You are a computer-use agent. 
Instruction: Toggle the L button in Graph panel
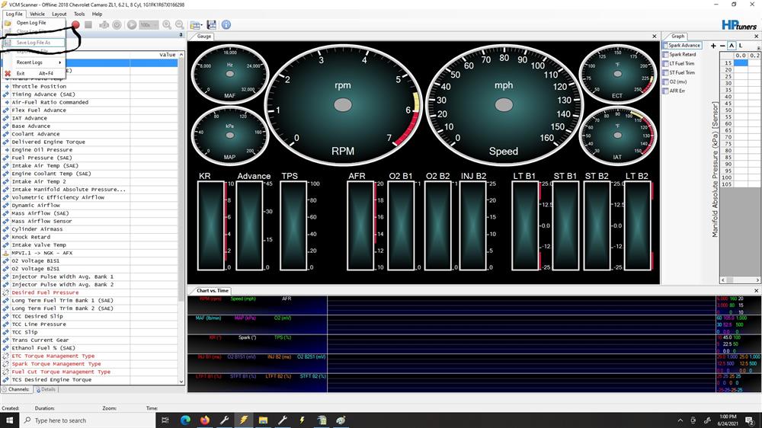(740, 46)
